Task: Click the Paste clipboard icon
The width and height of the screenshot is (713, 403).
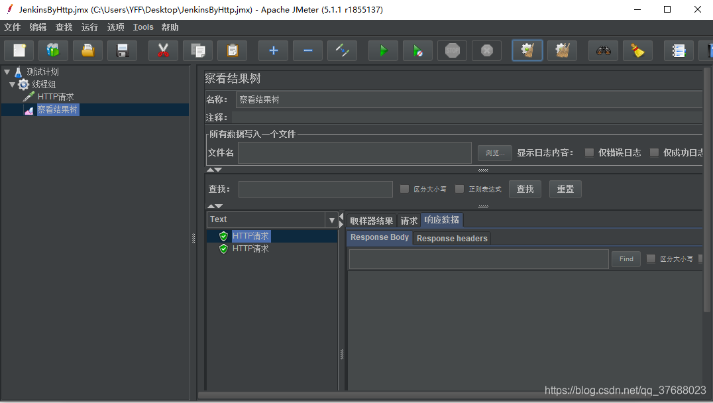Action: tap(233, 50)
